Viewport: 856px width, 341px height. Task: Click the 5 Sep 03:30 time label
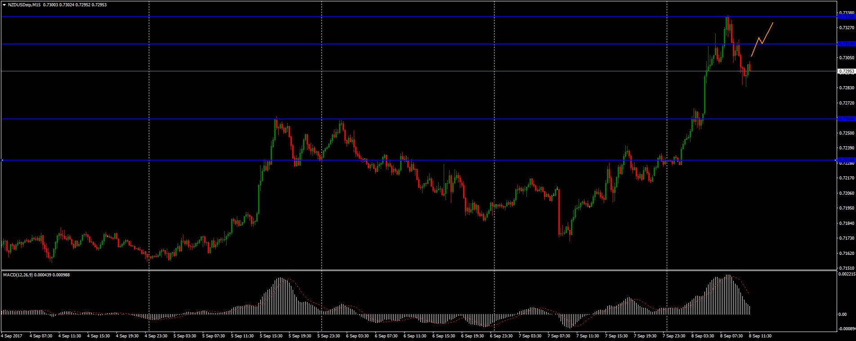(185, 336)
